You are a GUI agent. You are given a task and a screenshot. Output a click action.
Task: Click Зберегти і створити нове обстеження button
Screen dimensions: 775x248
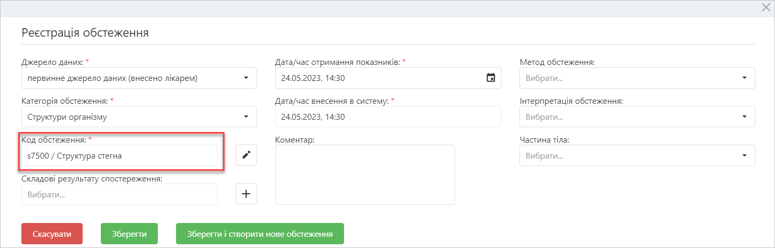[x=260, y=234]
